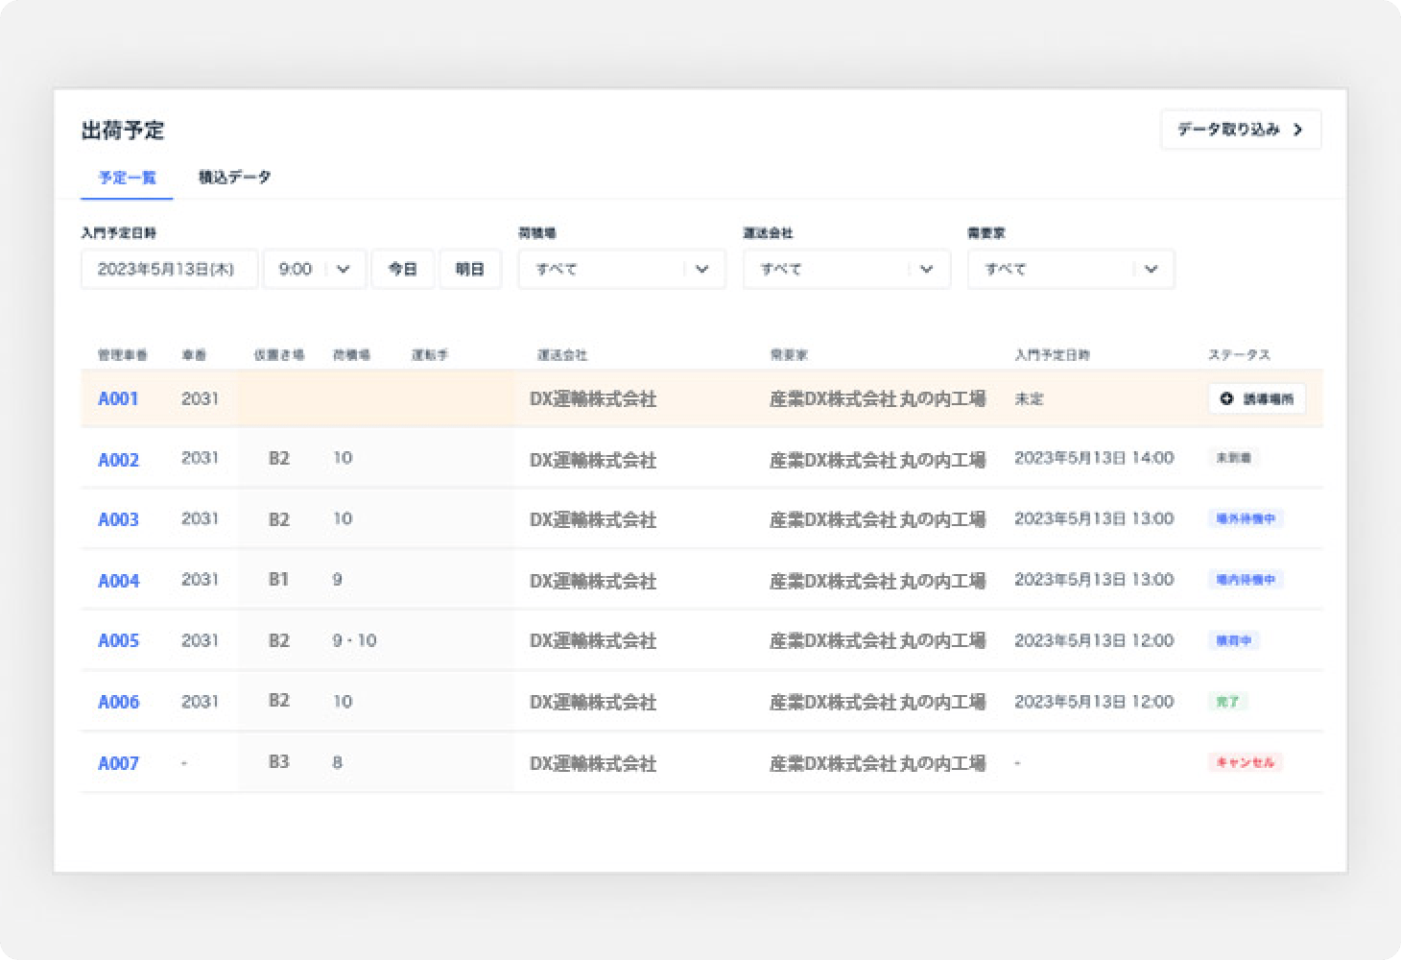Open vehicle link A001

(118, 398)
